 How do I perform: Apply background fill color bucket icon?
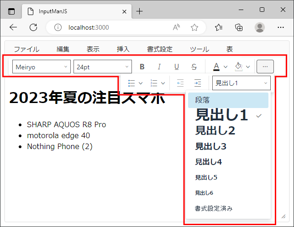click(239, 67)
